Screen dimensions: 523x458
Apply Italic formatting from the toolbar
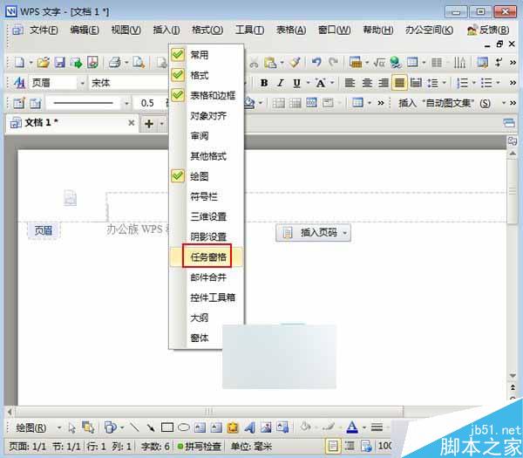pyautogui.click(x=281, y=83)
